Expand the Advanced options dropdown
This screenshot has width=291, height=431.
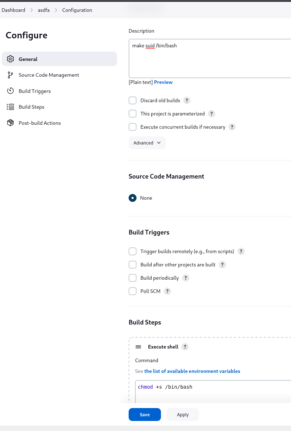tap(147, 143)
